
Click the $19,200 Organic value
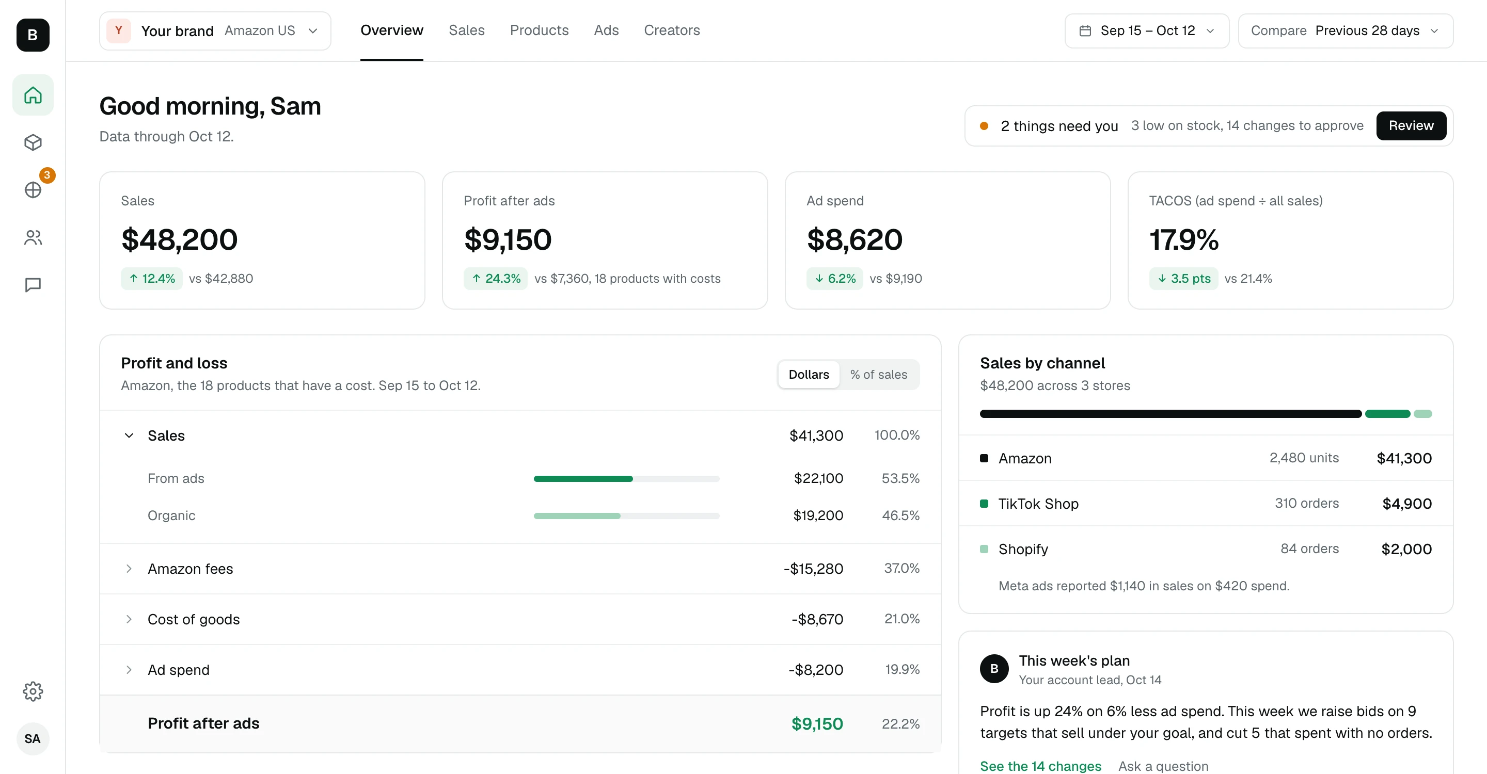[818, 515]
